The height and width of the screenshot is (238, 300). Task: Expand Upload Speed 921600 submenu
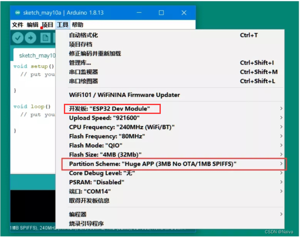click(170, 118)
